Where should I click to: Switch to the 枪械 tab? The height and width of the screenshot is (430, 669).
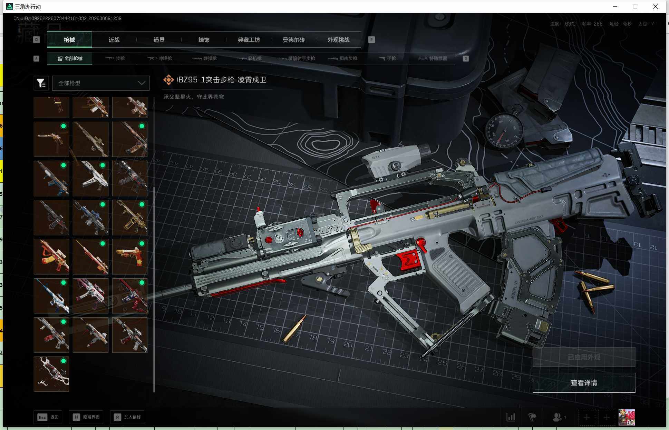pos(69,40)
